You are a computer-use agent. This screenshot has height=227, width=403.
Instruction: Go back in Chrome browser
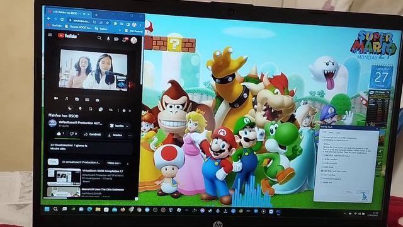pos(49,19)
